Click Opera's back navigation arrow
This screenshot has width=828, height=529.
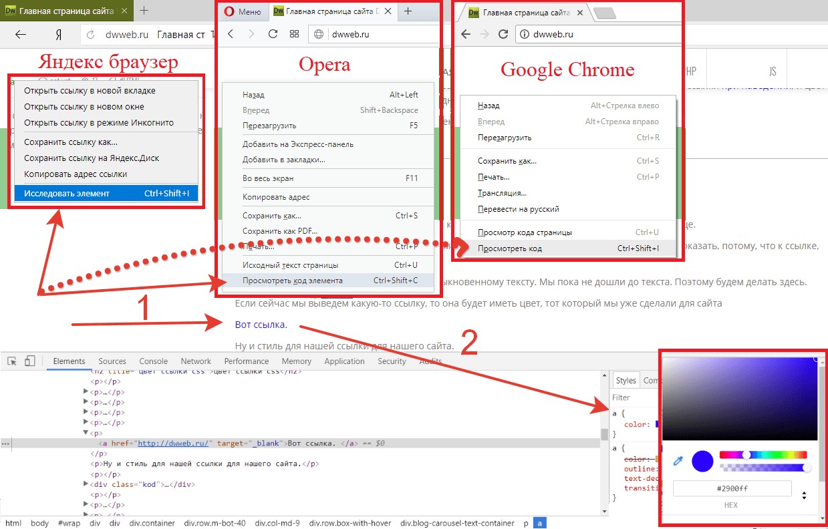[x=231, y=34]
